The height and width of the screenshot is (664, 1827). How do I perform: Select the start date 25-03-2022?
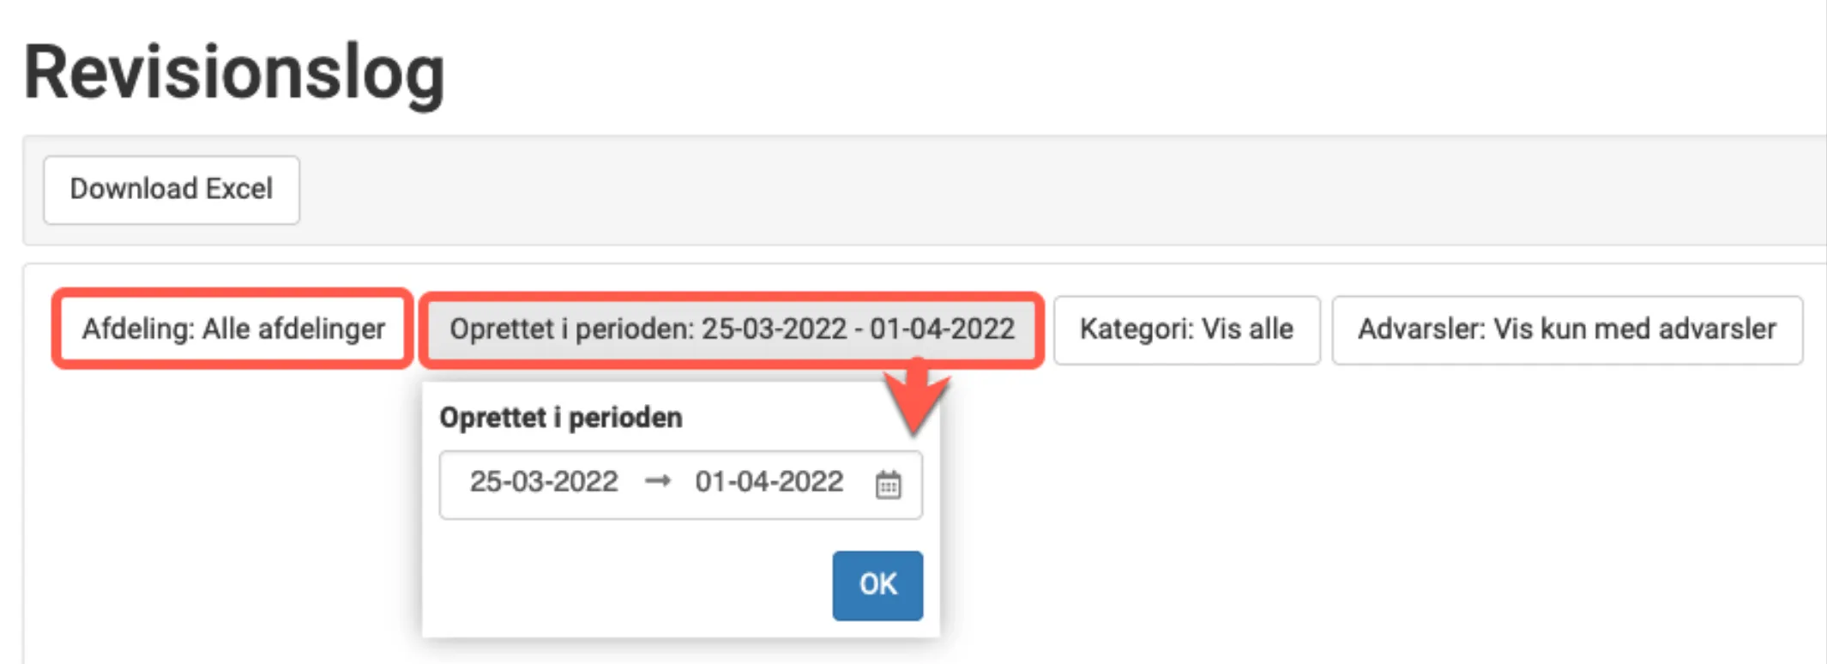pos(544,482)
